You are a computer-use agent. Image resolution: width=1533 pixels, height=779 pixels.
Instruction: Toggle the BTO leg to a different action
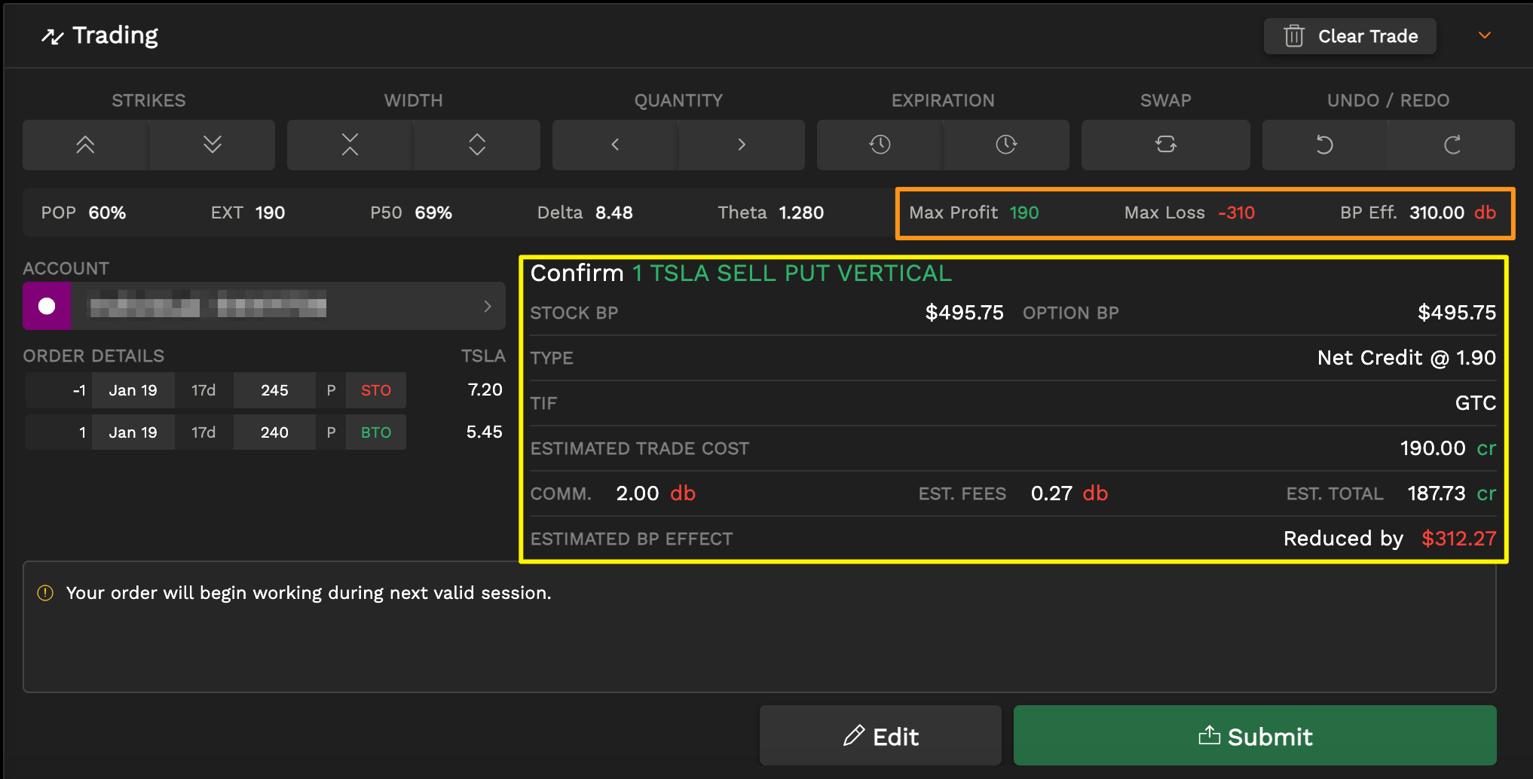[375, 432]
